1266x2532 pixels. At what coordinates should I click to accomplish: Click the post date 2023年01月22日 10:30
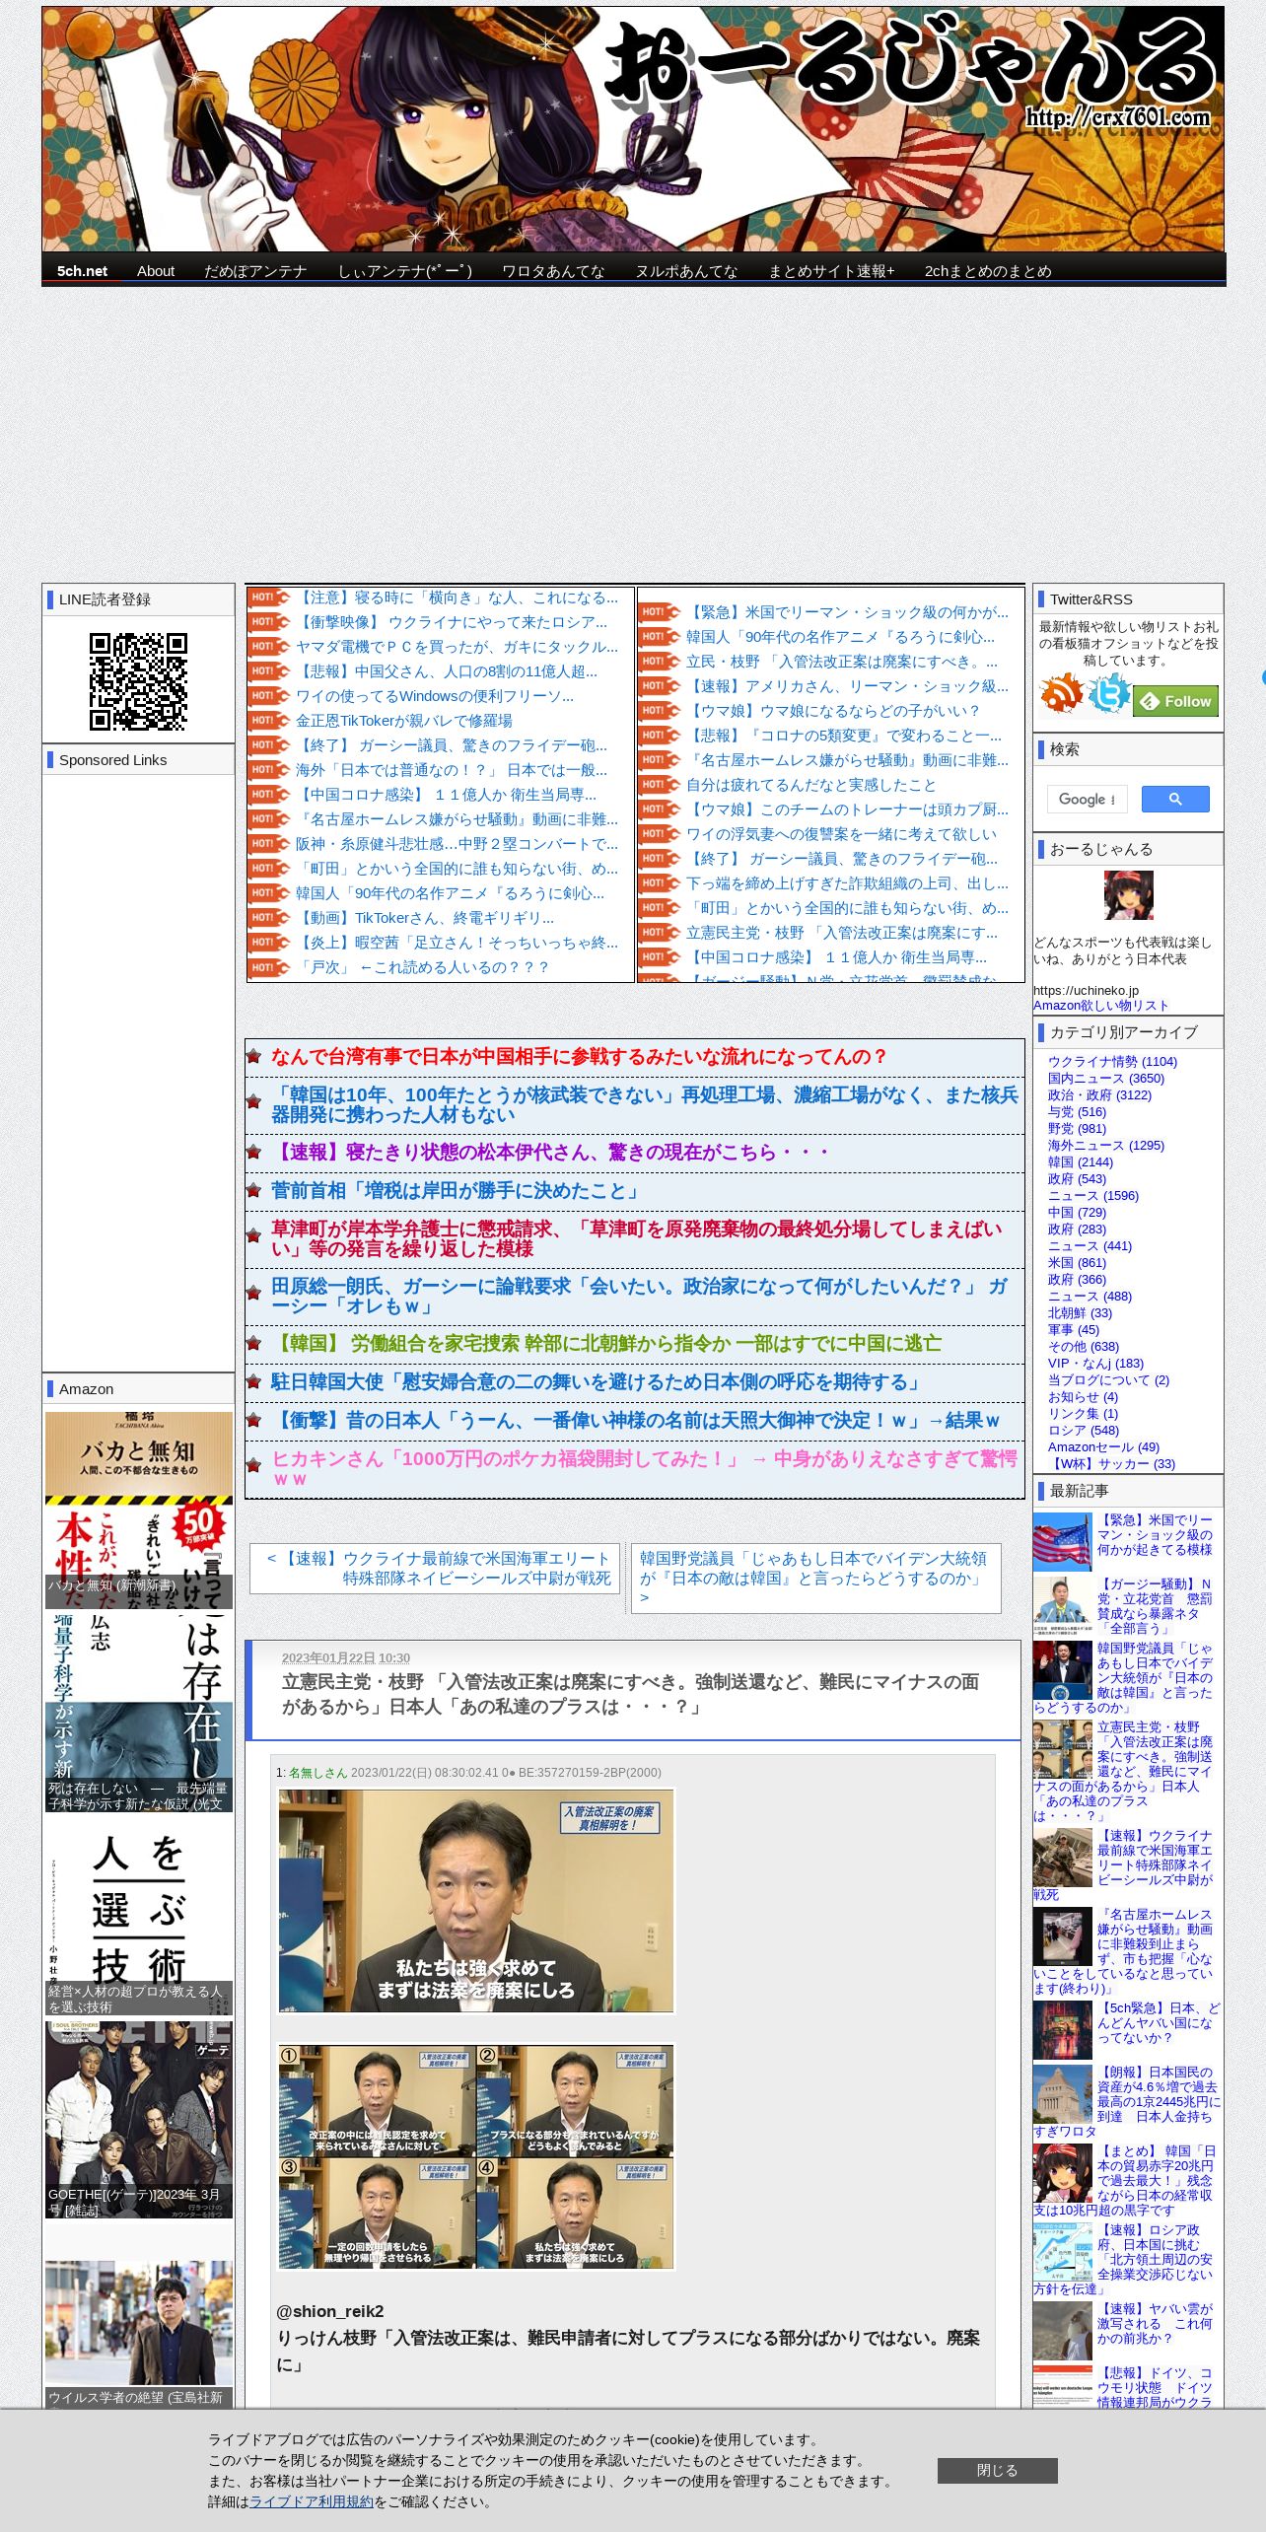[346, 1658]
